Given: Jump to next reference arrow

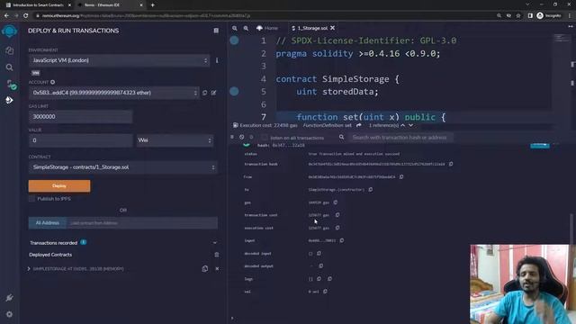Looking at the screenshot, I should click(410, 125).
